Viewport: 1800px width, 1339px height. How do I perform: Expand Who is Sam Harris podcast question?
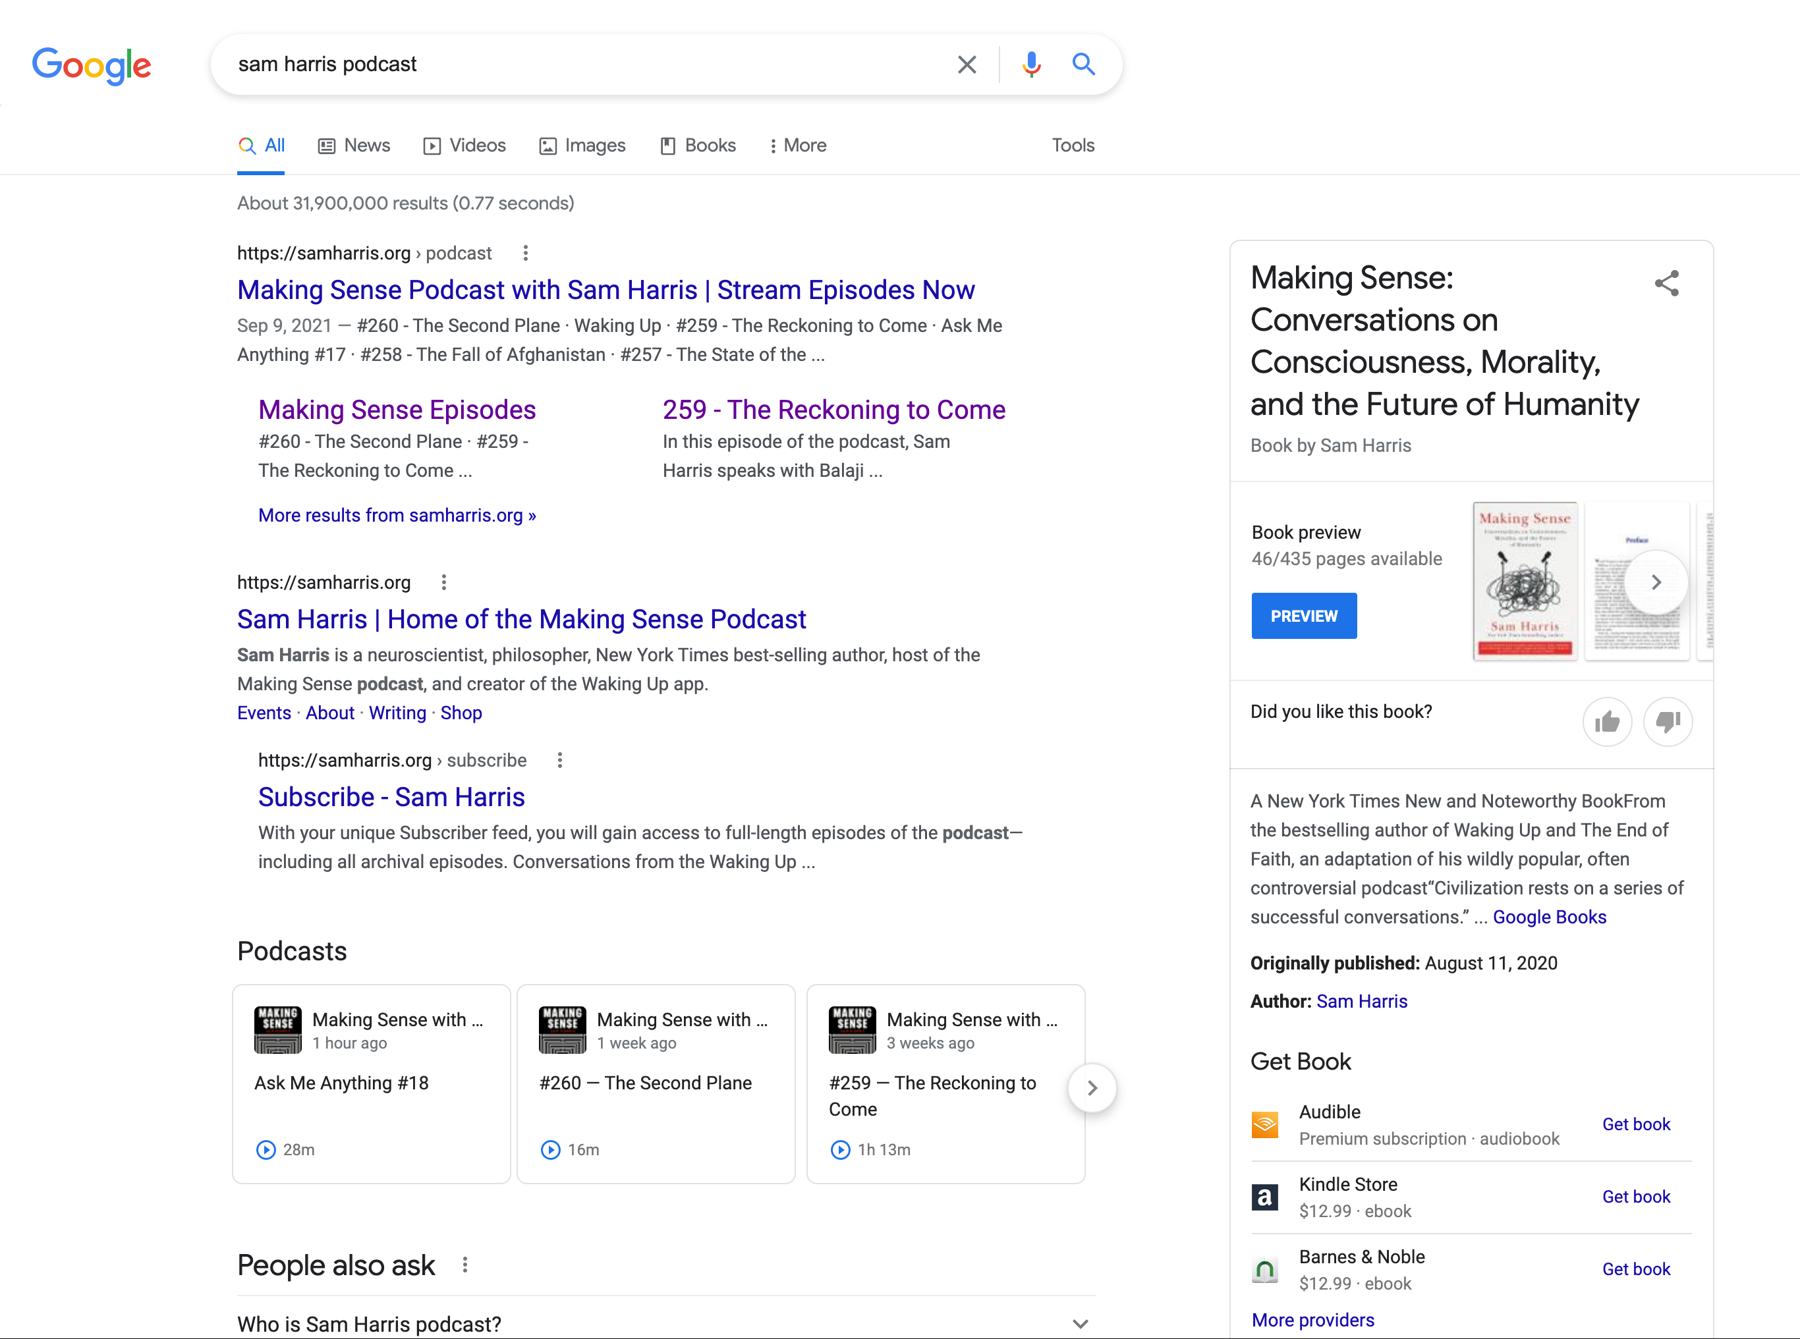coord(665,1325)
